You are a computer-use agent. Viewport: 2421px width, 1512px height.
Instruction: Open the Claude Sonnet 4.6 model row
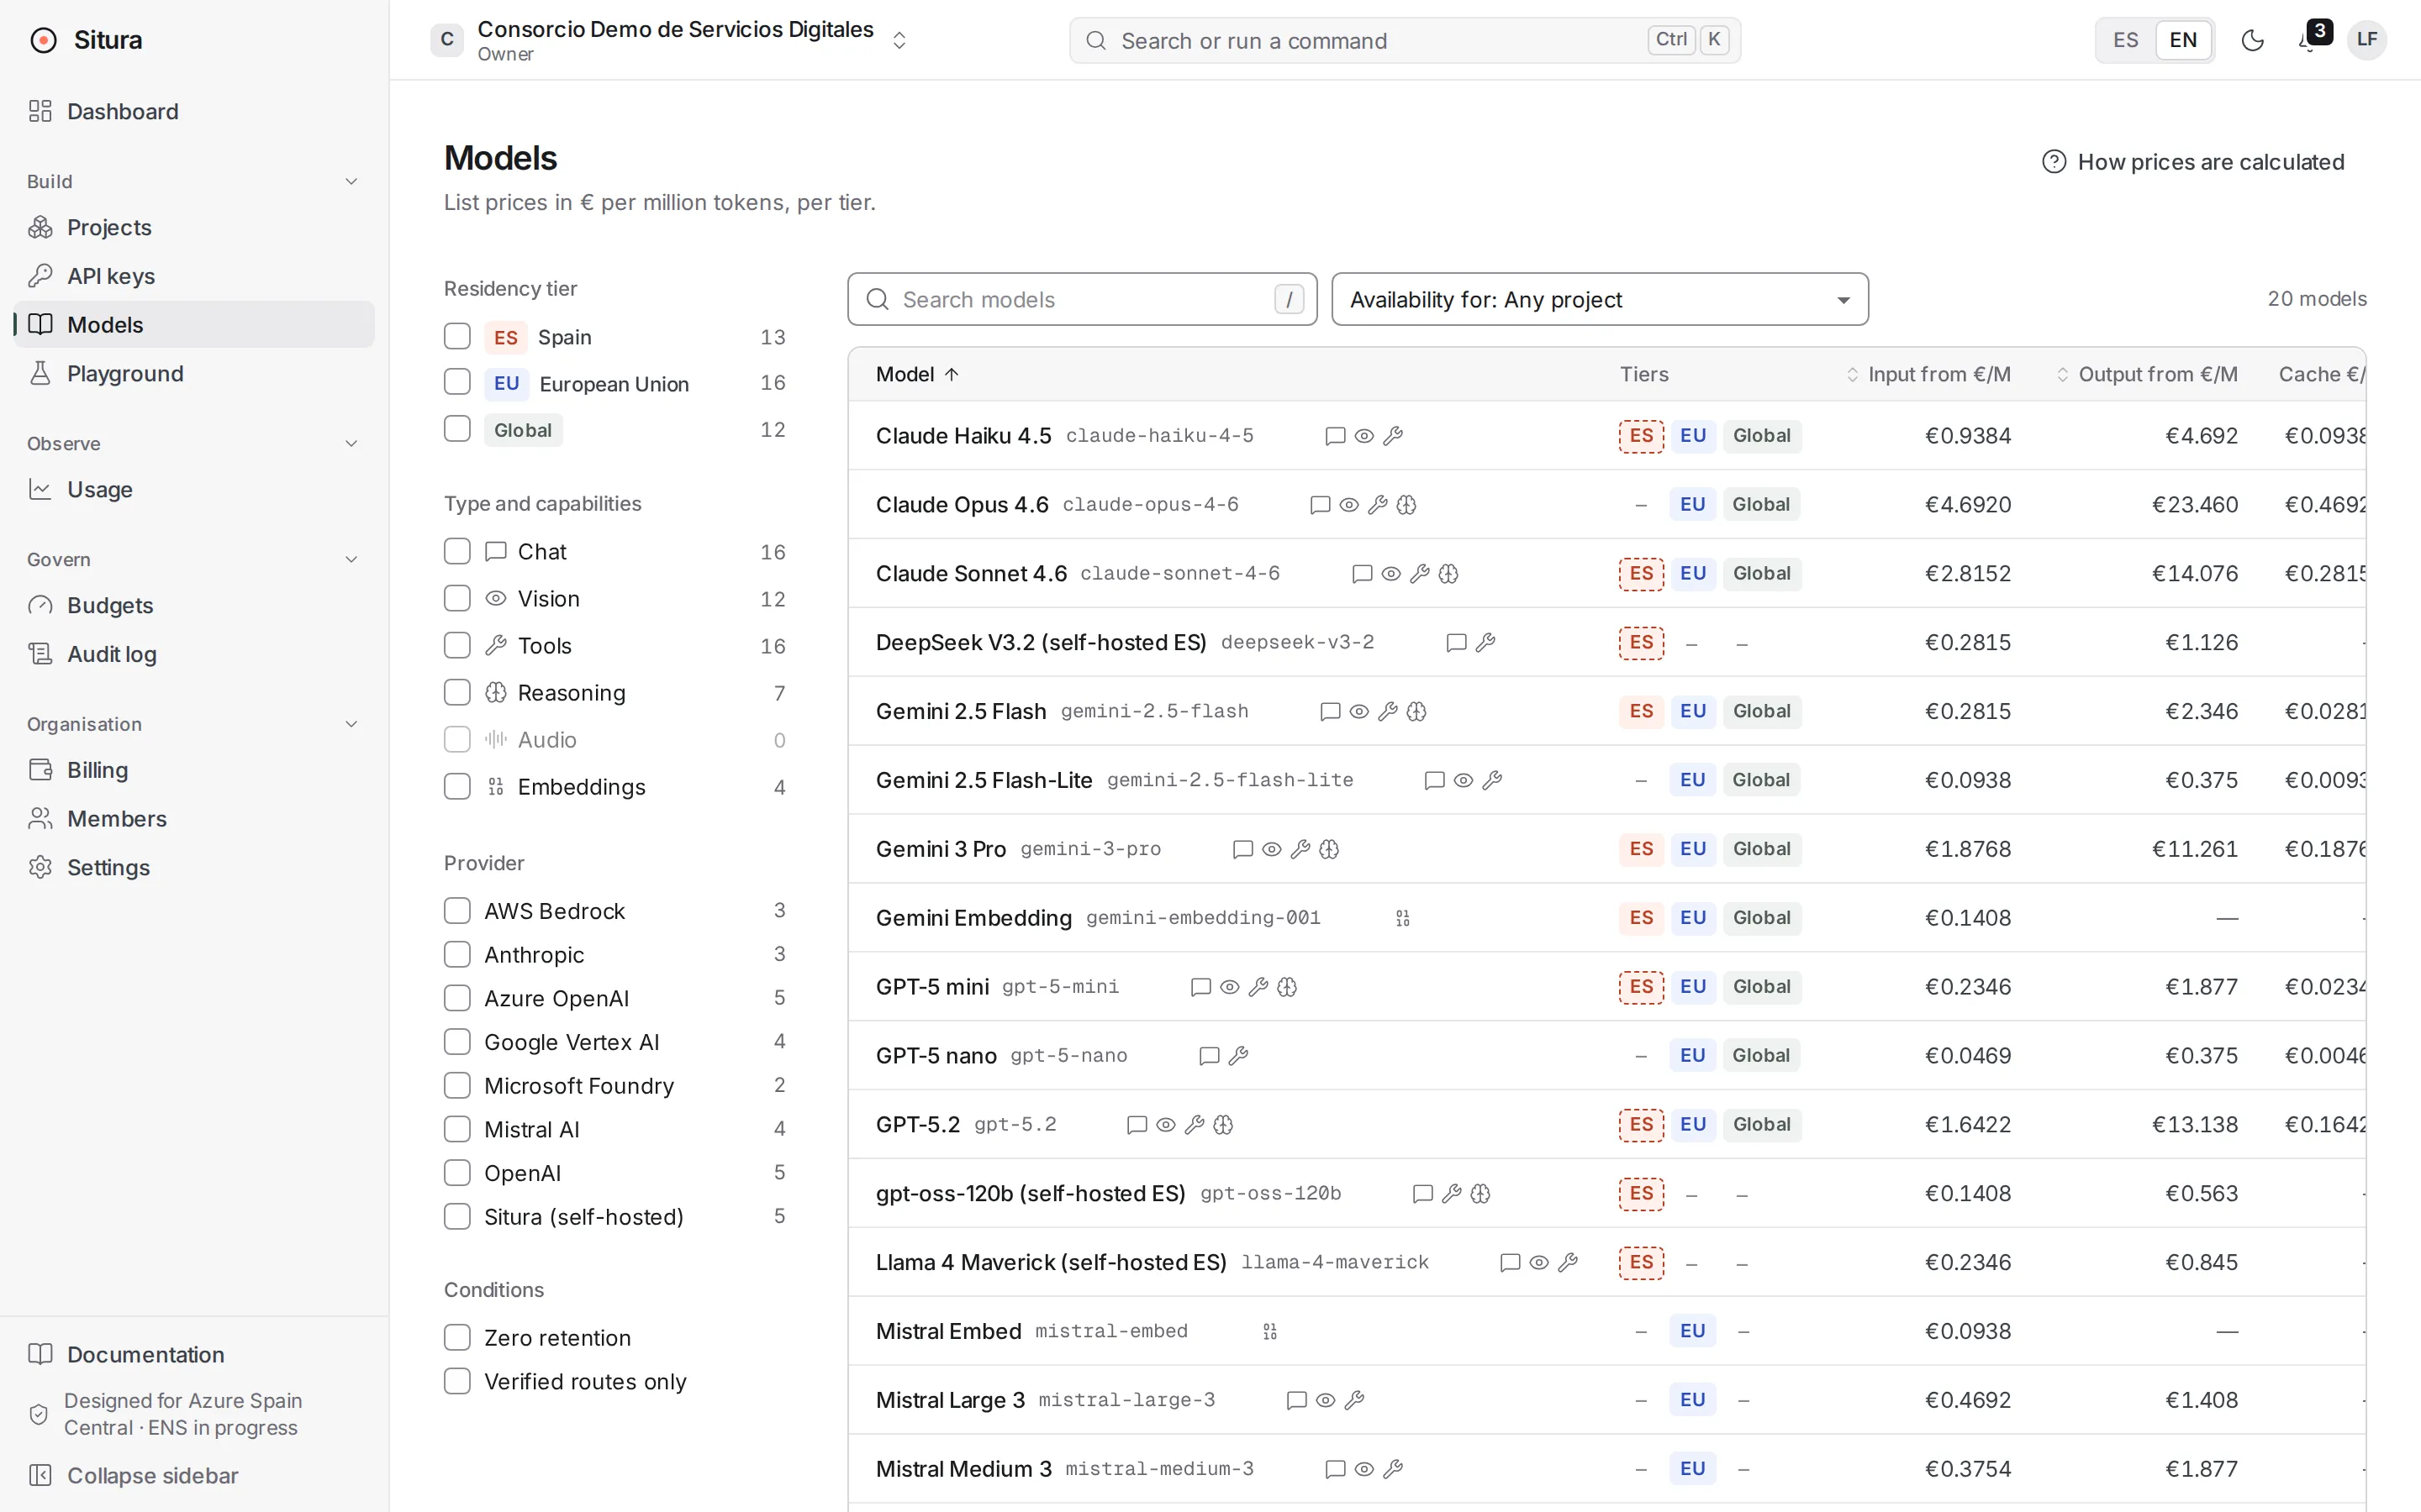click(x=1606, y=574)
